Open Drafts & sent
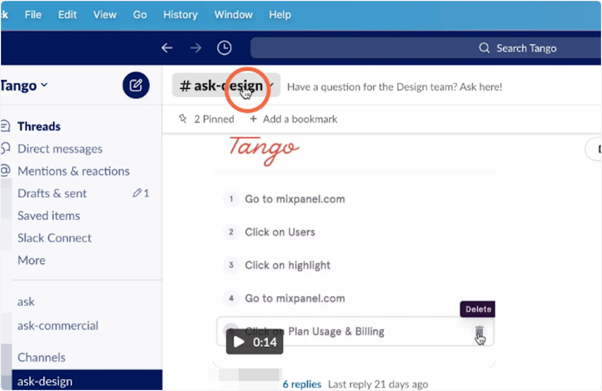Image resolution: width=602 pixels, height=391 pixels. click(52, 193)
